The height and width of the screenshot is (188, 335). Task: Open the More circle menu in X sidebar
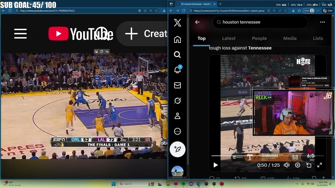177,131
